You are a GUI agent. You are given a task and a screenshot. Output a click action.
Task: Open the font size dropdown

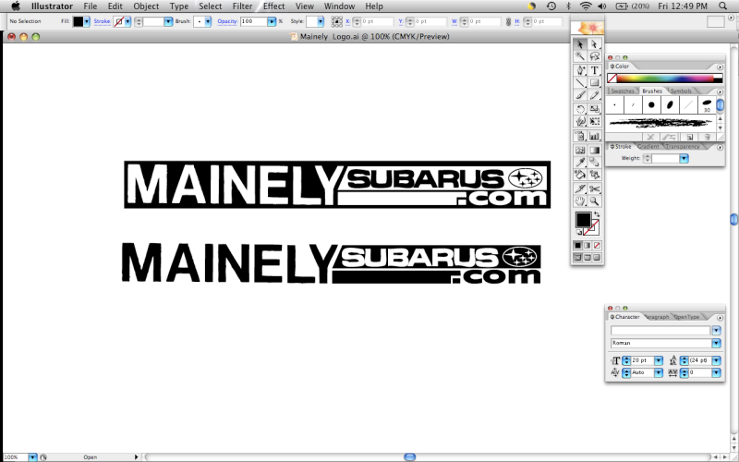click(658, 360)
